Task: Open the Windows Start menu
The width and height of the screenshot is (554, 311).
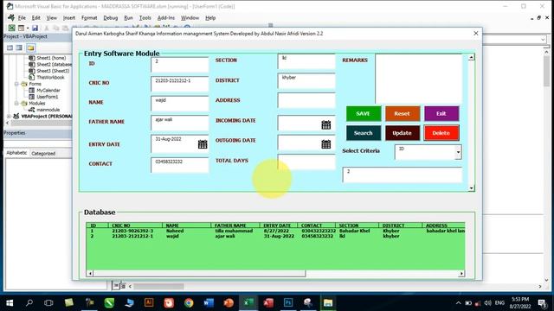Action: pyautogui.click(x=10, y=302)
